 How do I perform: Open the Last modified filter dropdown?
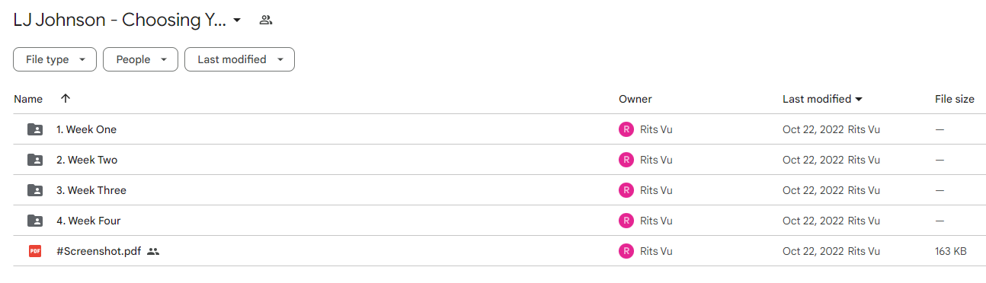(x=239, y=59)
